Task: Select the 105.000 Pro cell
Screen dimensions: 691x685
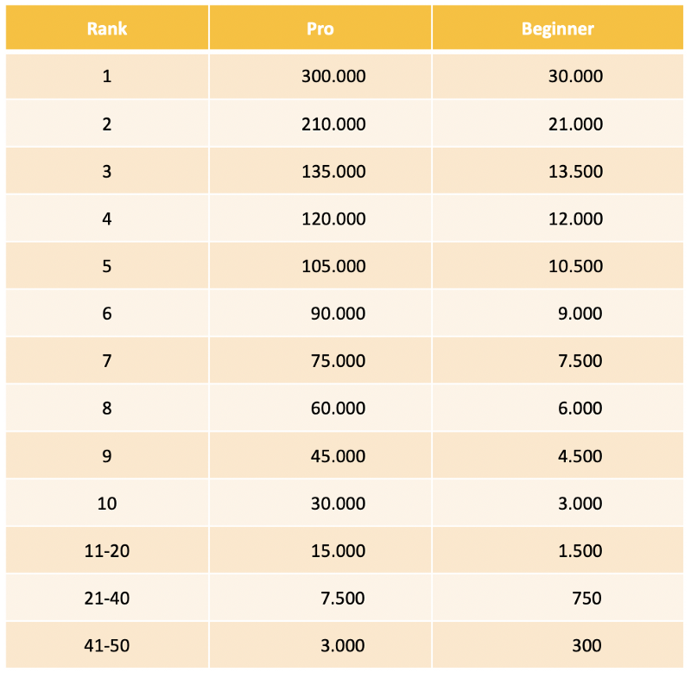Action: tap(333, 266)
